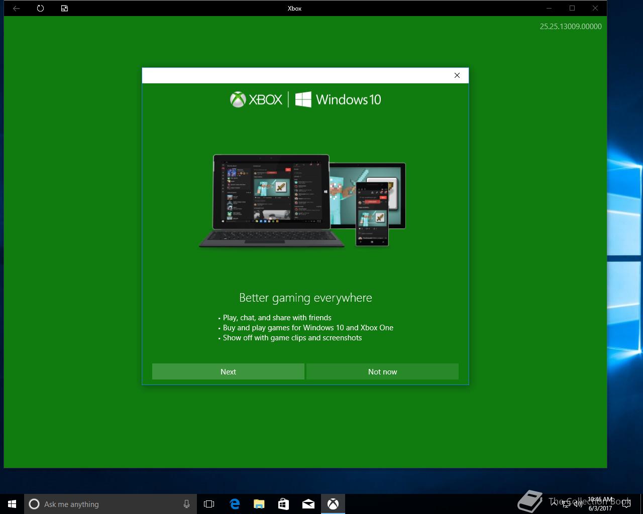Open the volume control in system tray

tap(578, 504)
